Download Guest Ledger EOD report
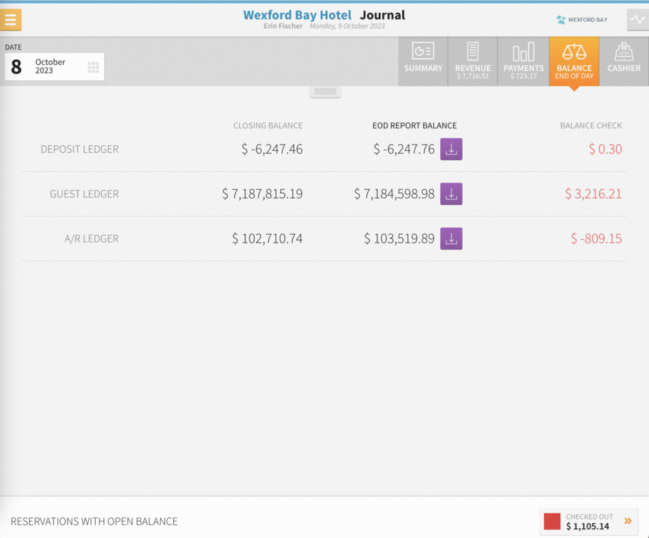This screenshot has width=649, height=538. 451,194
